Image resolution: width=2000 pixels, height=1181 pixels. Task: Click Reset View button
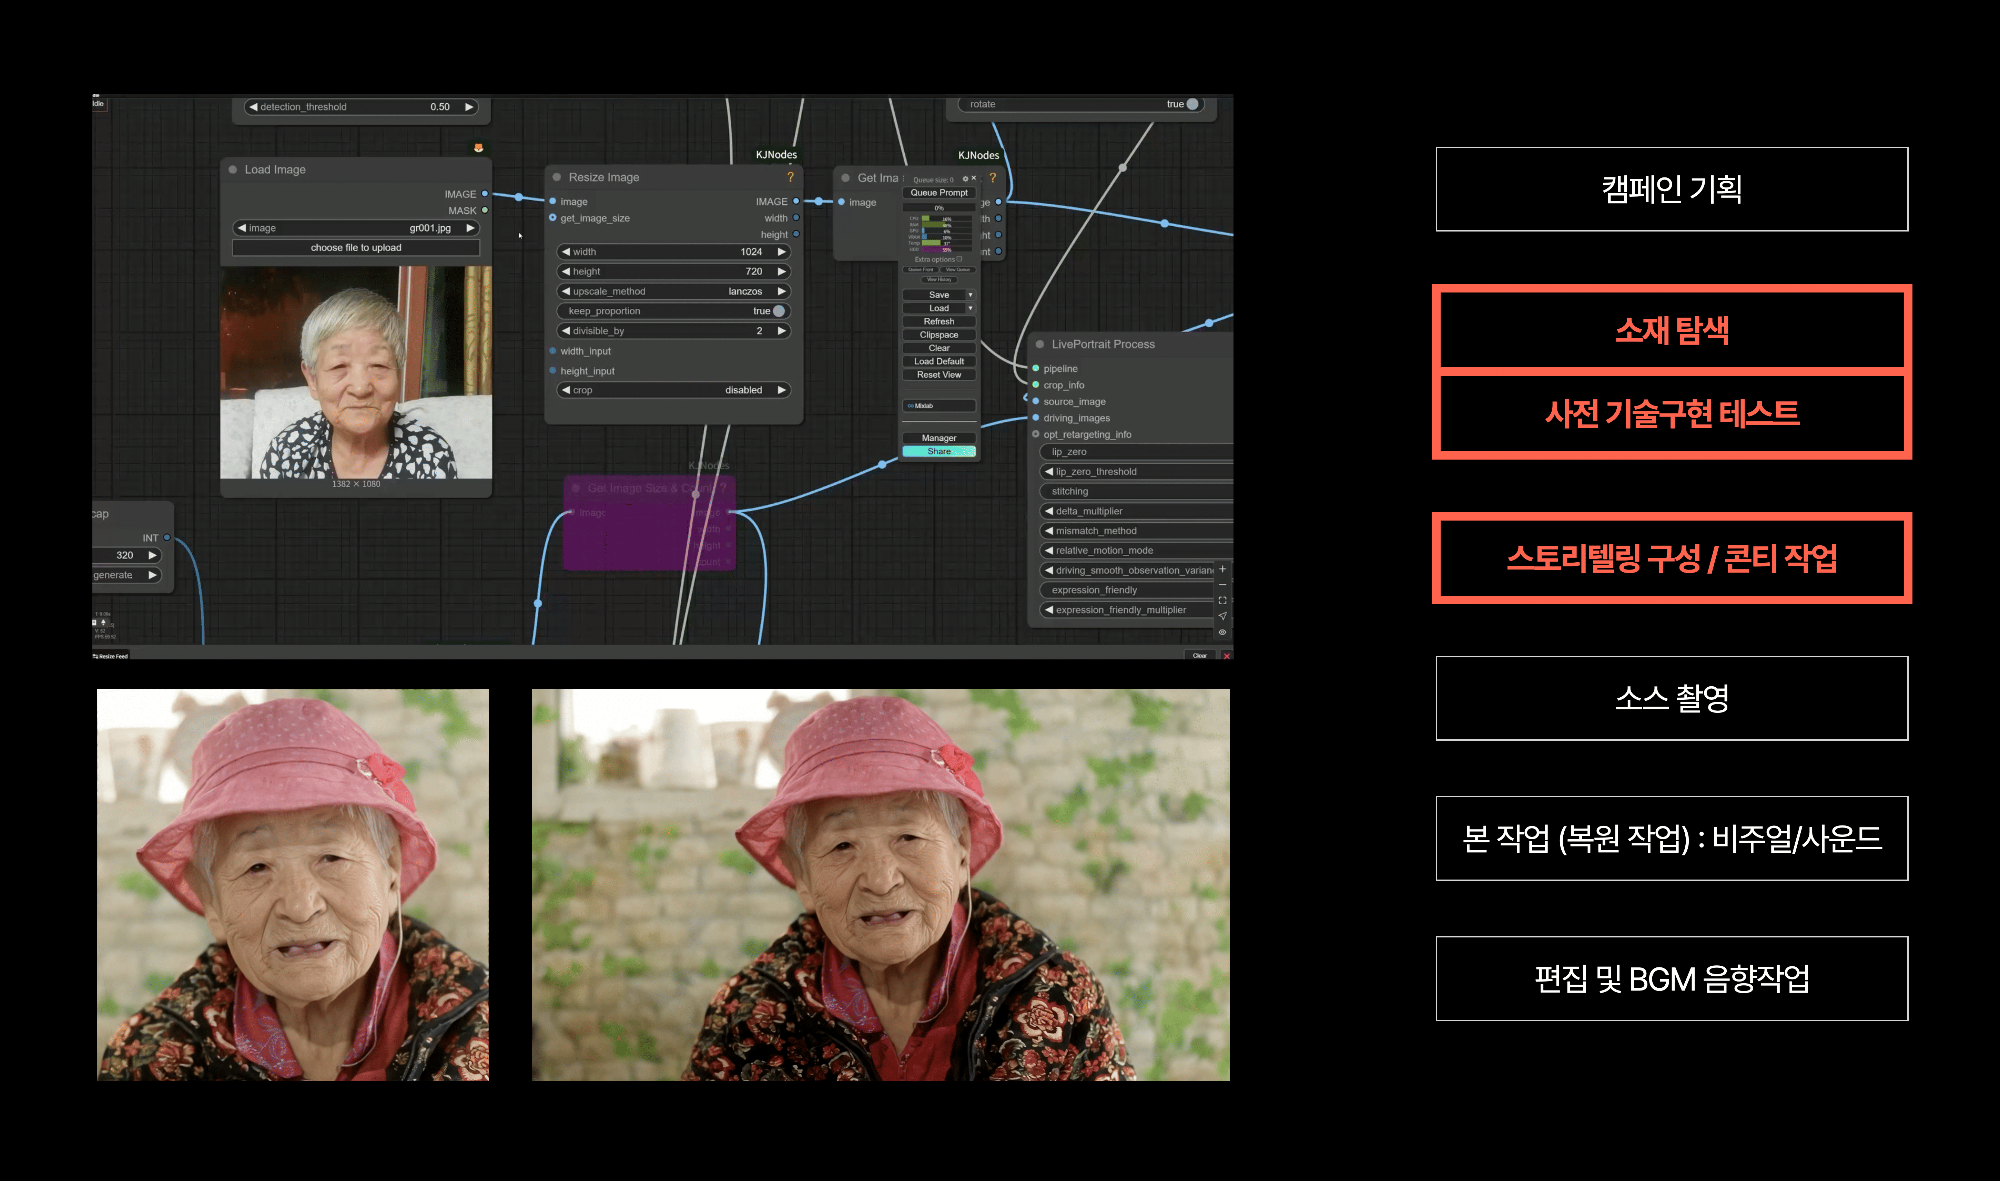tap(939, 375)
